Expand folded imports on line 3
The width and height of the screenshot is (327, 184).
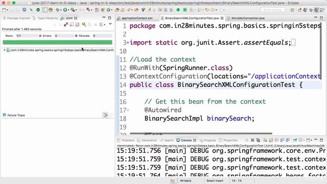pos(128,43)
